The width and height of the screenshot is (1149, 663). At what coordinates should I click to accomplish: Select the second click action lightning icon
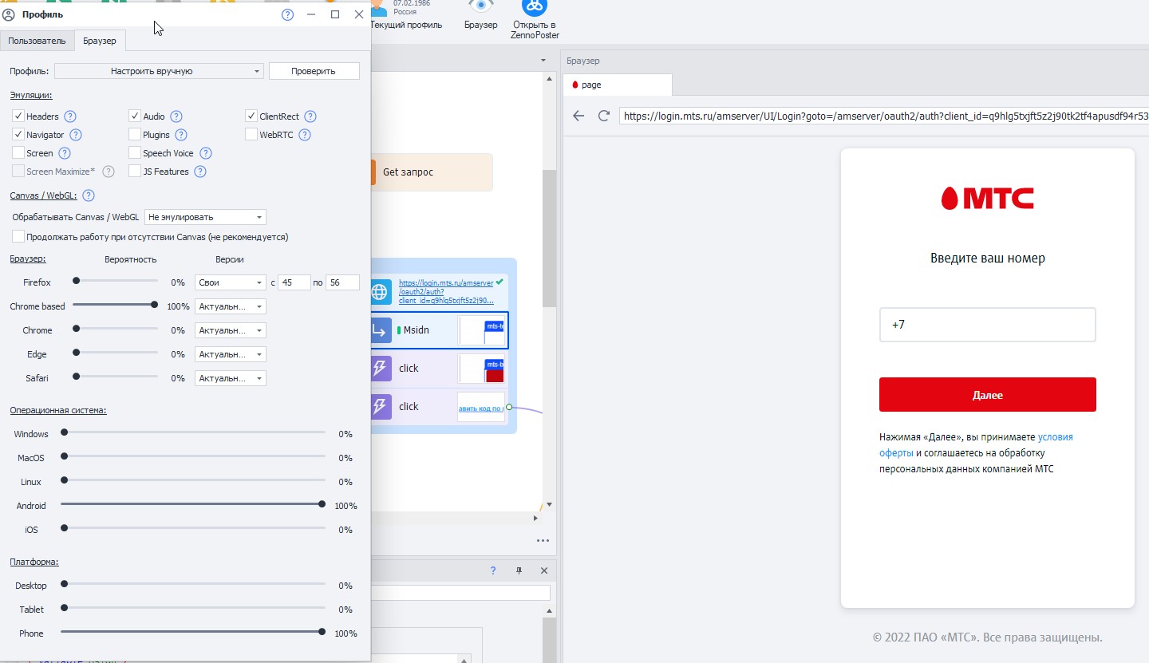[x=381, y=407]
